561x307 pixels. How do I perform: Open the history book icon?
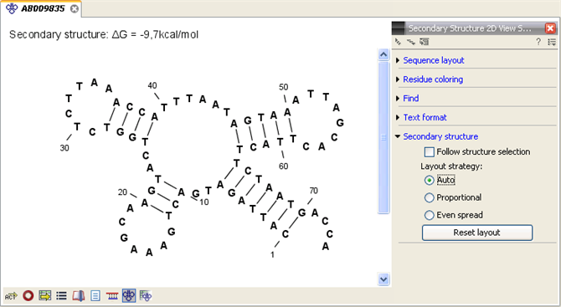(79, 296)
